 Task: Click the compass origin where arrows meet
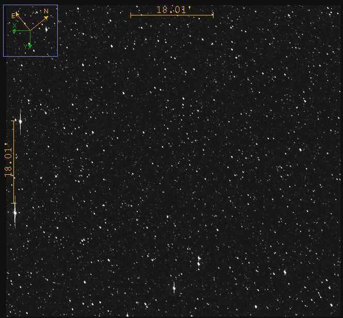(30, 30)
